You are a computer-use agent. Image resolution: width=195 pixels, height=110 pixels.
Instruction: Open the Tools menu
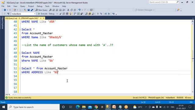pos(47,6)
